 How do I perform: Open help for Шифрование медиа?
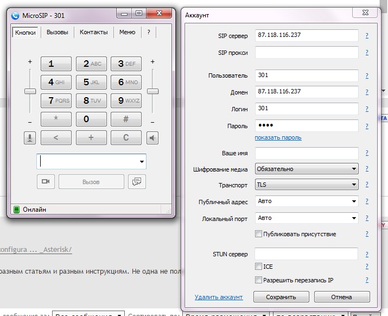367,169
